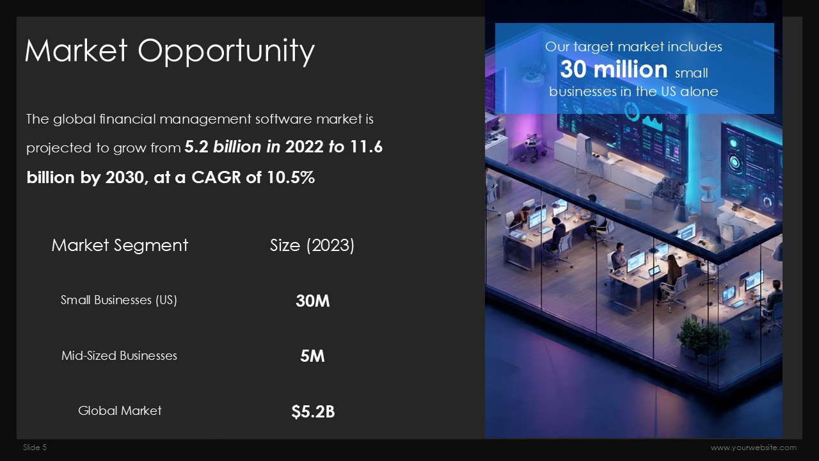Select the Market Segment column header

point(120,245)
